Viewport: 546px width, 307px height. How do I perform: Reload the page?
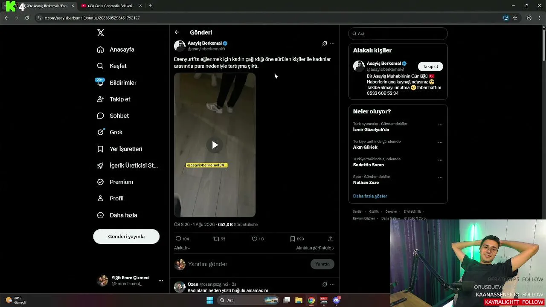click(x=27, y=18)
